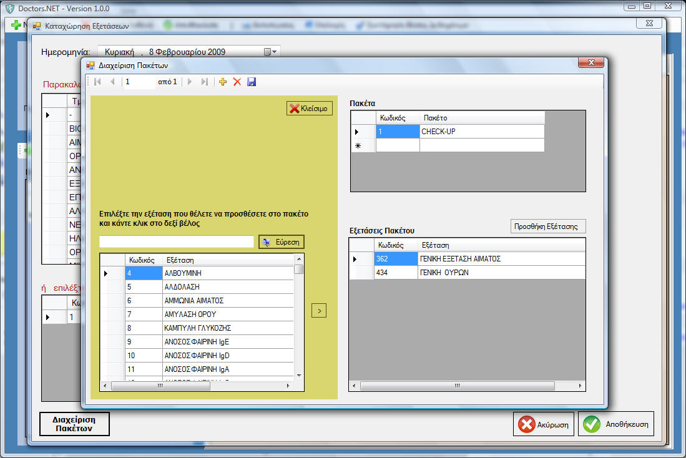Click Προσθήκη Εξέτασης button
The height and width of the screenshot is (458, 686).
click(x=548, y=226)
